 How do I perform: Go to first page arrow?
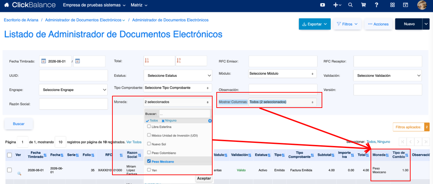pos(403,142)
